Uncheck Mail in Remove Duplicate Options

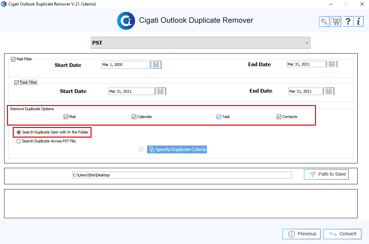click(66, 117)
